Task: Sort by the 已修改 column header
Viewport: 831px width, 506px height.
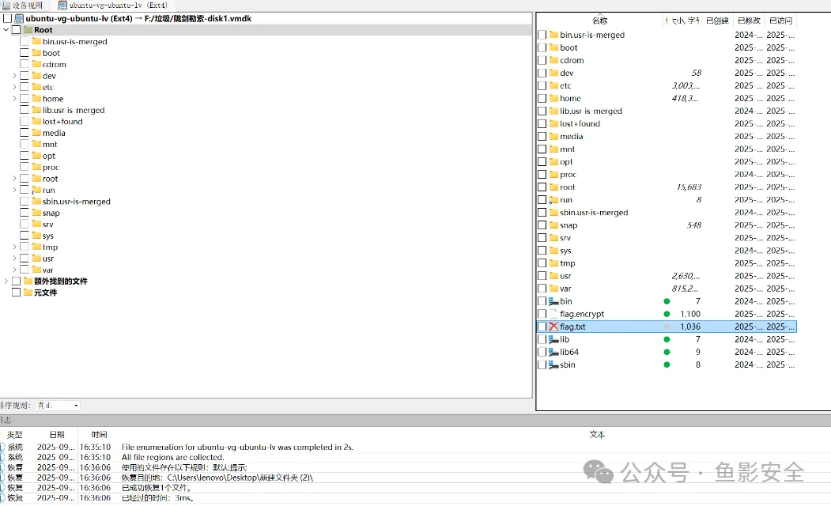Action: tap(748, 21)
